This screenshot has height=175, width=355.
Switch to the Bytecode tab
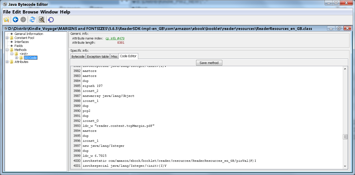click(78, 56)
